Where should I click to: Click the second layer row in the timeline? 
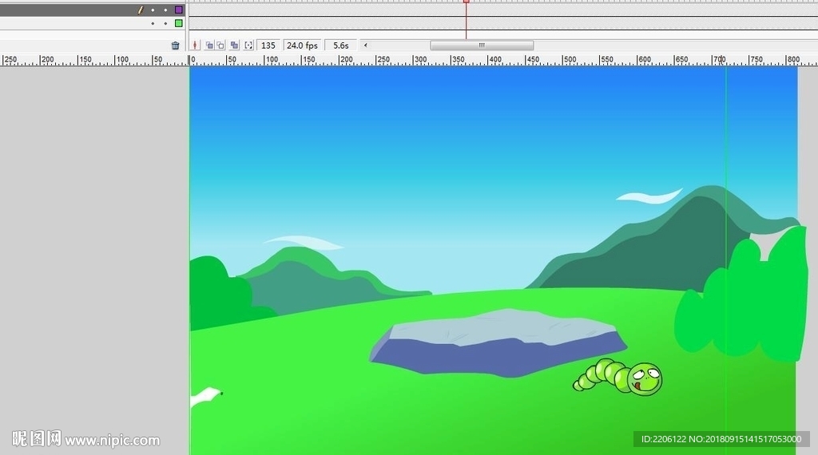(x=94, y=23)
